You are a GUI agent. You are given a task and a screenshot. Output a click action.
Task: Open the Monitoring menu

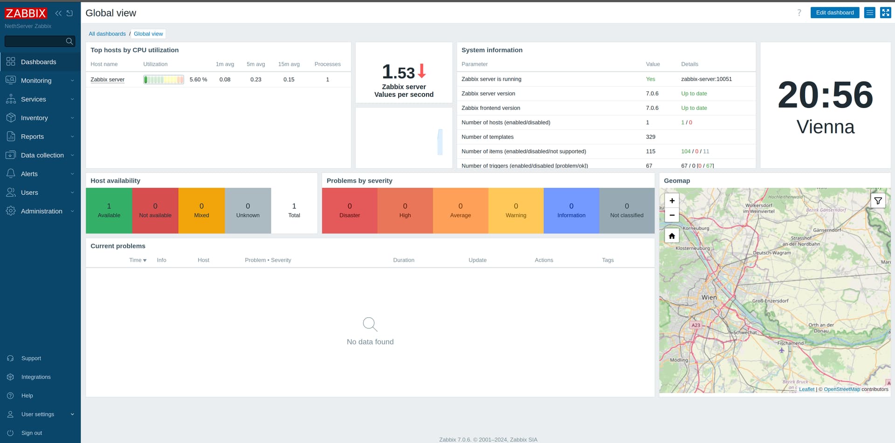click(40, 81)
